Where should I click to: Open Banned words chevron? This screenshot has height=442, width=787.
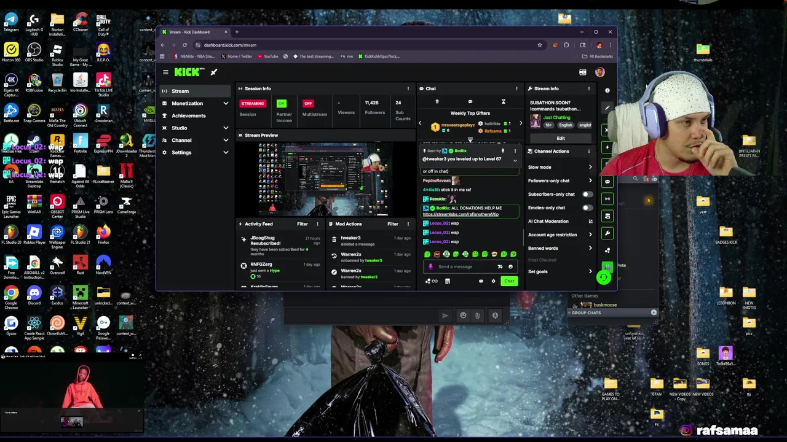click(x=590, y=249)
